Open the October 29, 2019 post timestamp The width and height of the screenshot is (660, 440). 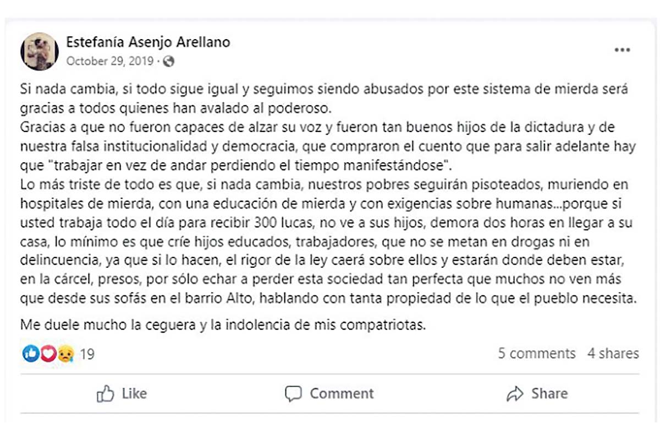click(x=109, y=61)
